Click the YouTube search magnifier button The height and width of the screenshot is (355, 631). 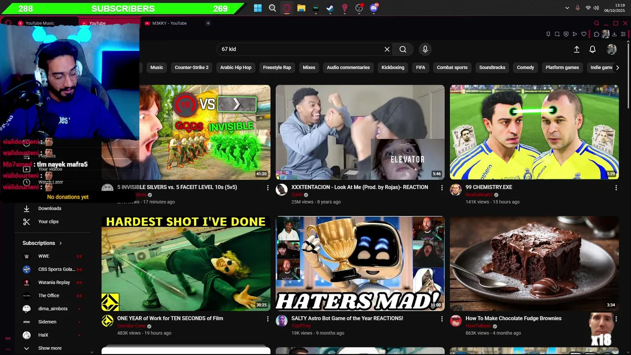pos(403,49)
